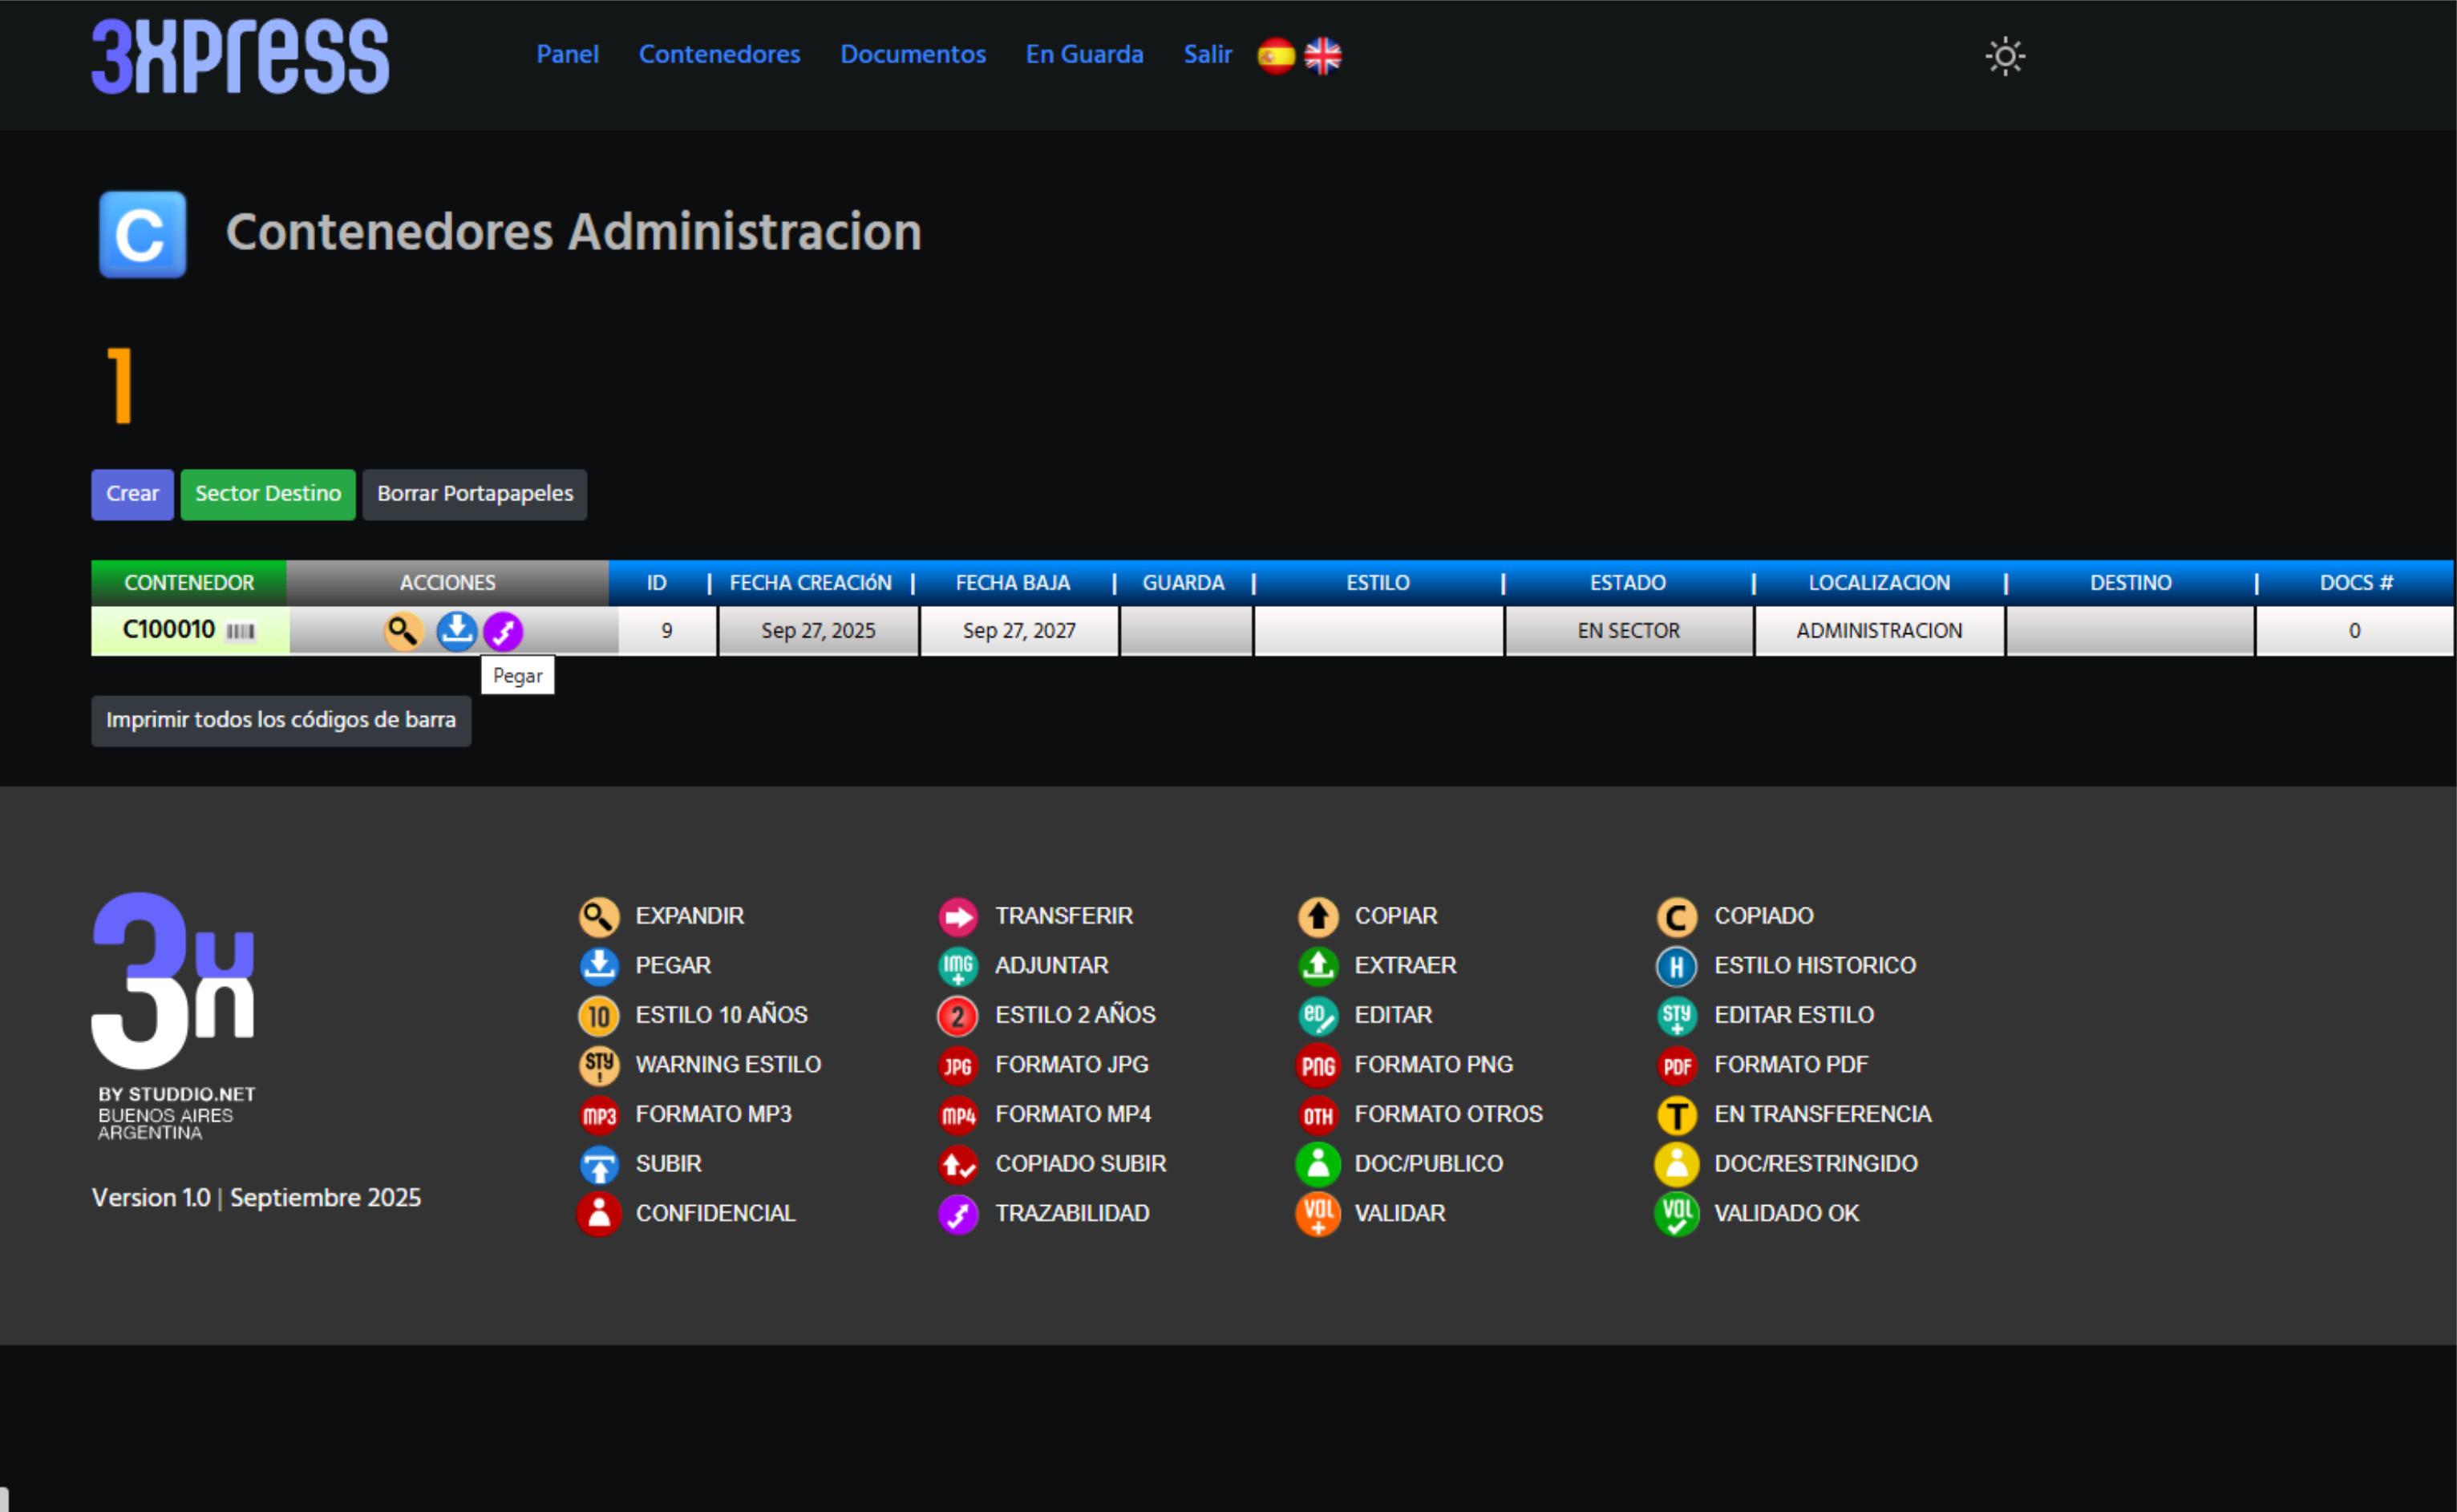Image resolution: width=2457 pixels, height=1512 pixels.
Task: Click the barcode icon next to C100010
Action: coord(241,631)
